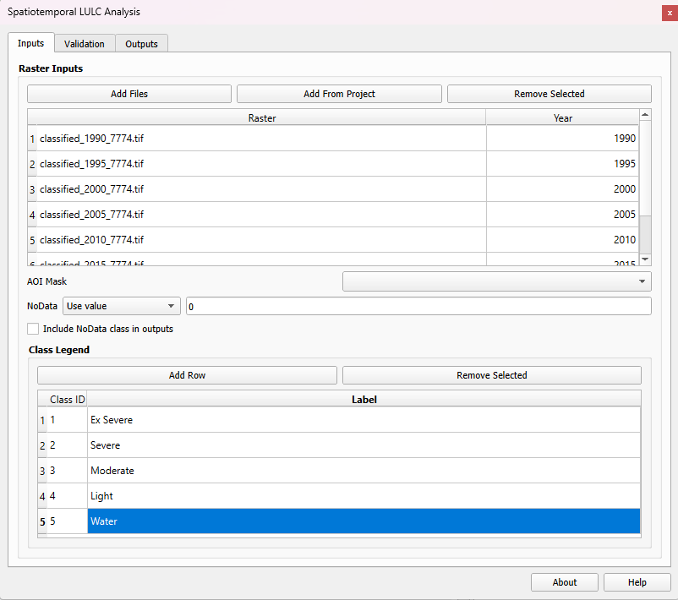Click the raster list scrollbar down arrow
Image resolution: width=678 pixels, height=600 pixels.
point(643,257)
